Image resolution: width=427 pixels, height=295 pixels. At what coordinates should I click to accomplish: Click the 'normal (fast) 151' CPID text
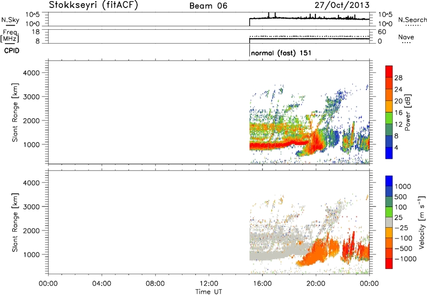point(281,53)
